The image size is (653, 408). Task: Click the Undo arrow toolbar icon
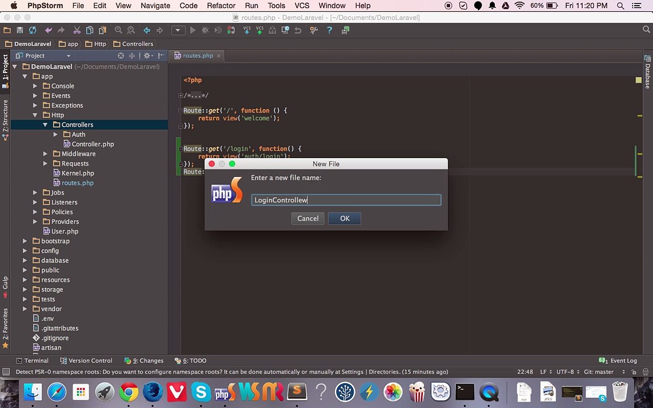click(x=49, y=30)
